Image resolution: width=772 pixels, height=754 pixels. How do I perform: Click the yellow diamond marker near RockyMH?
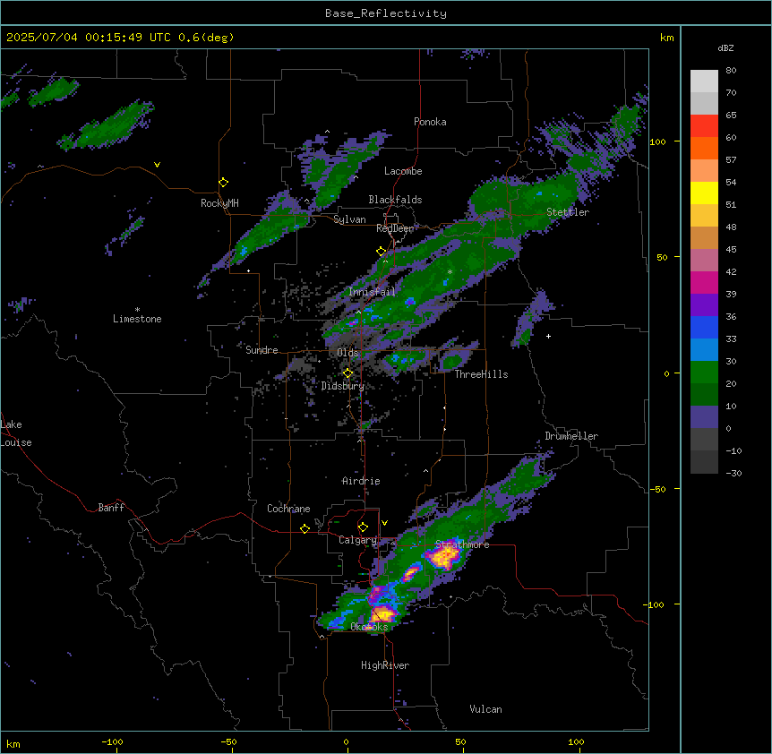[223, 183]
